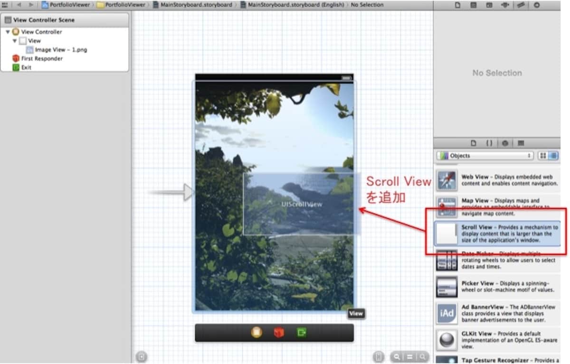
Task: Zoom out the storyboard canvas
Action: 396,357
